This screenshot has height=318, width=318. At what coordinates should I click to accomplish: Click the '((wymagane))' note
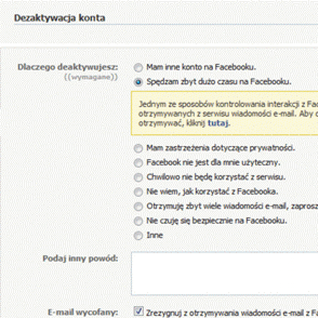point(91,77)
